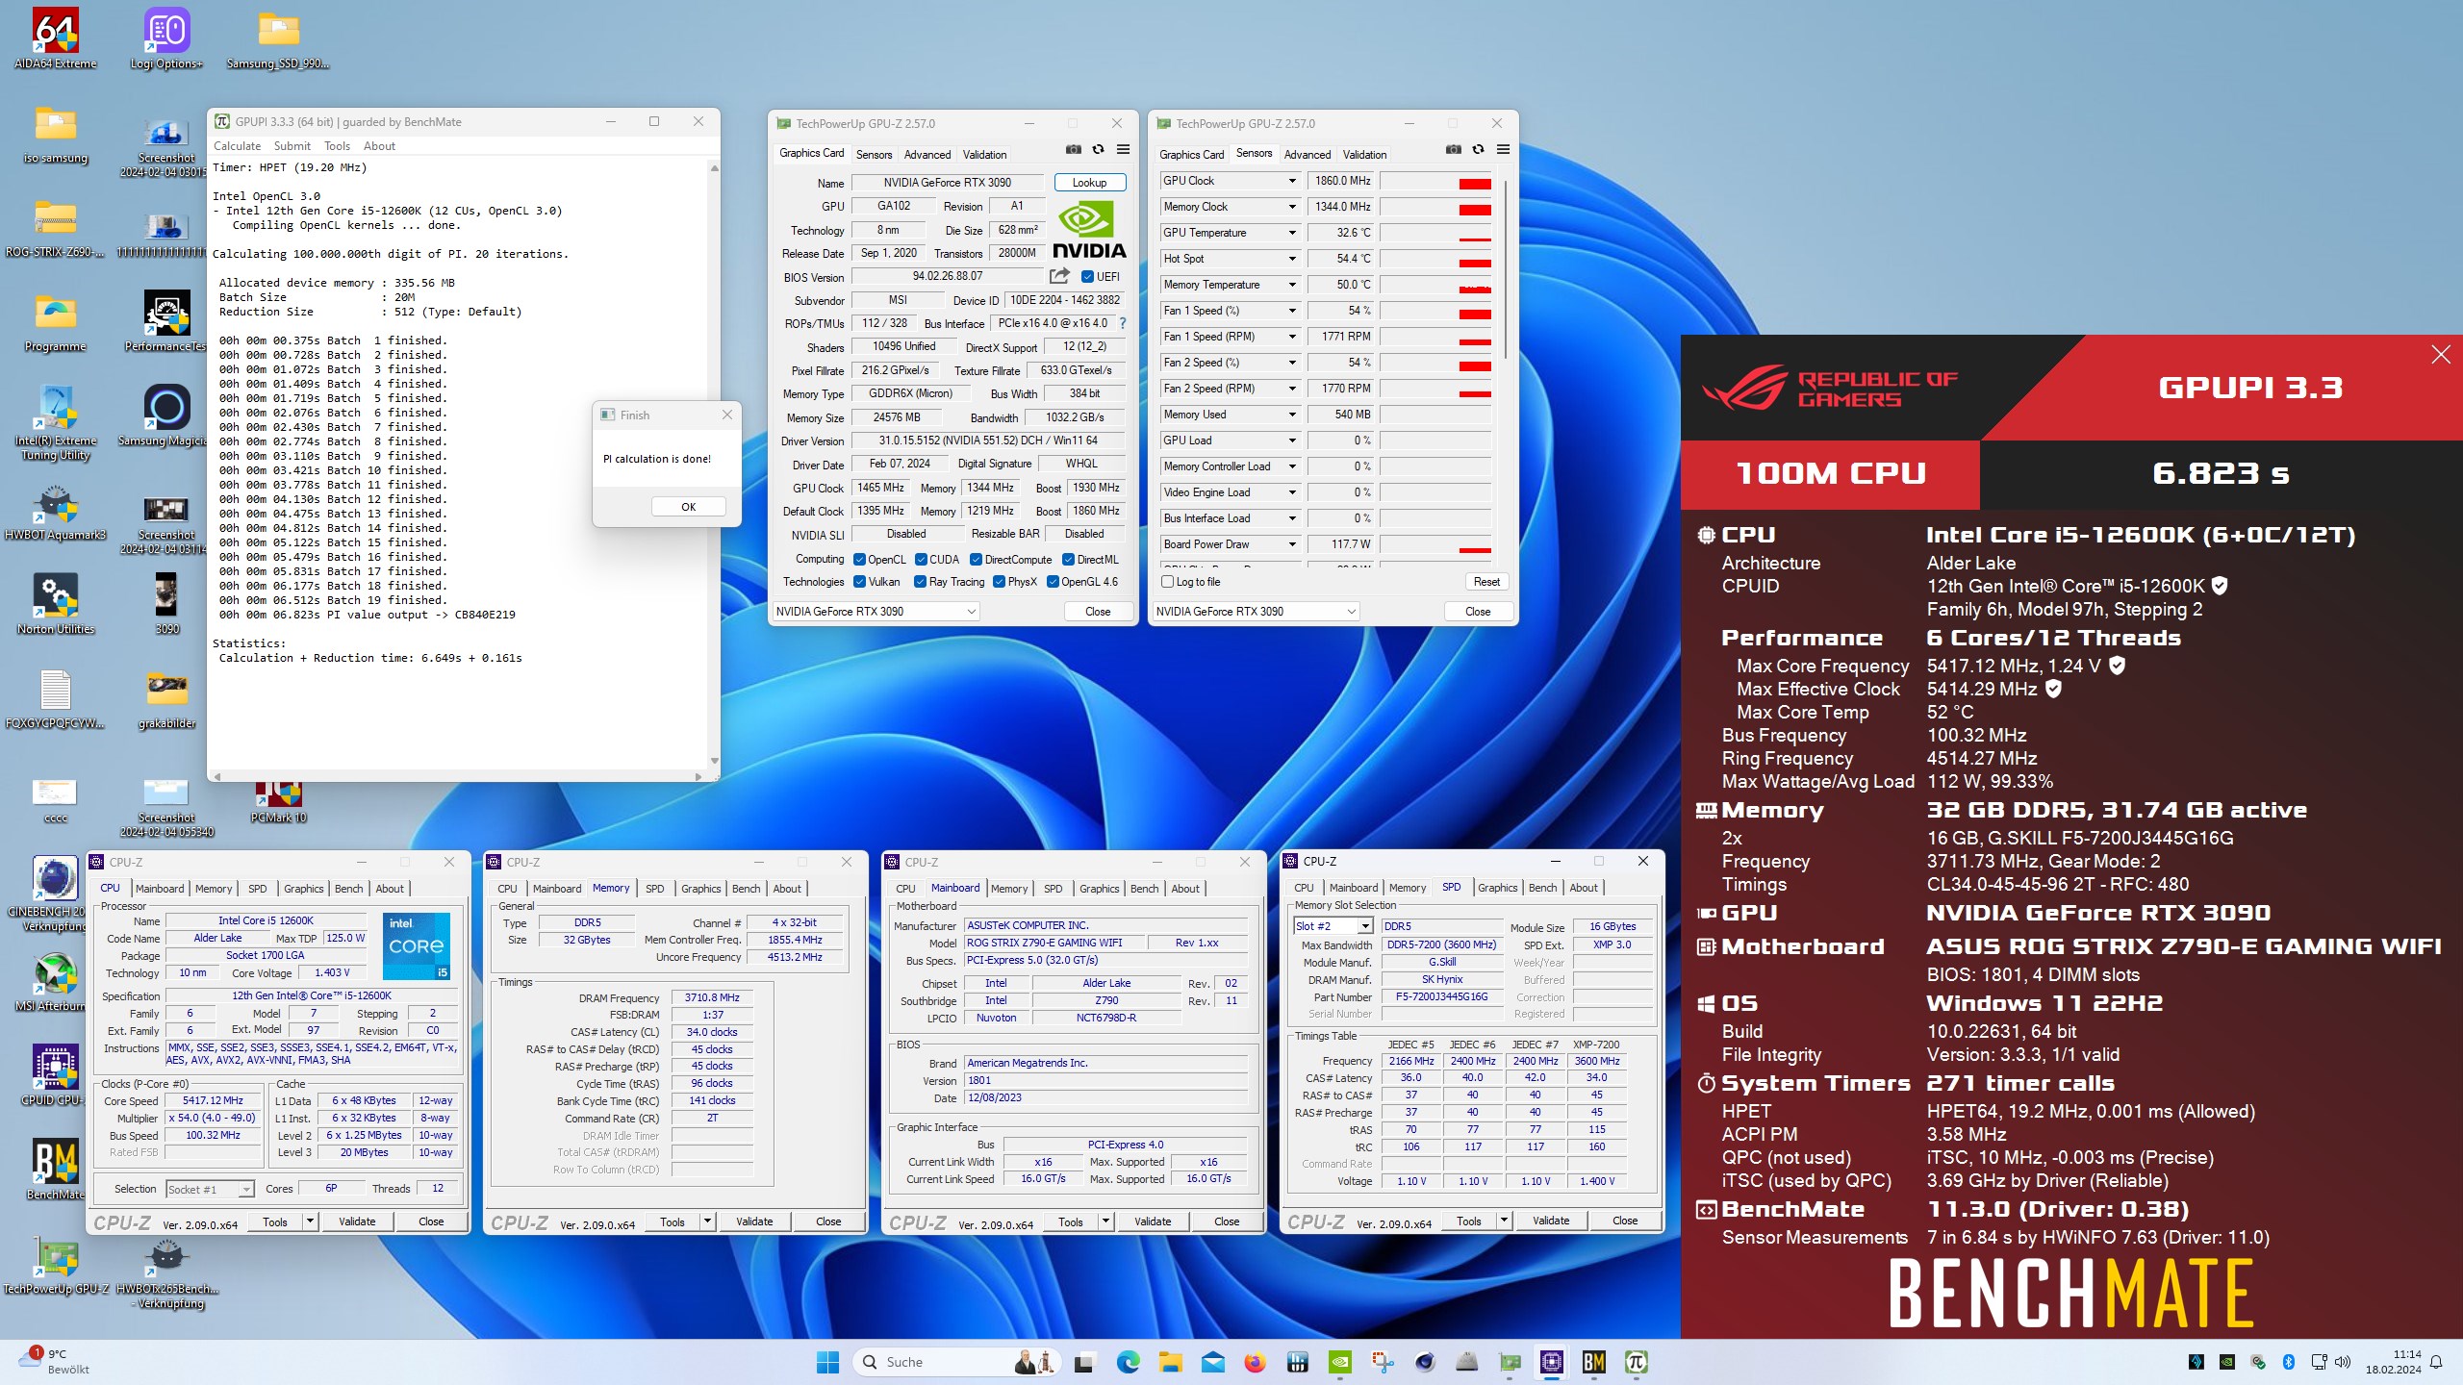Toggle OpenCL computing checkbox
Viewport: 2463px width, 1385px height.
click(x=859, y=560)
